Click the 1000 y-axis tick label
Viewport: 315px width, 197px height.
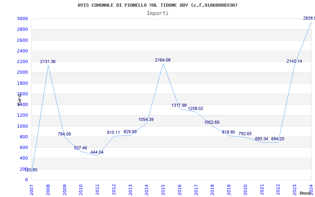coord(22,126)
